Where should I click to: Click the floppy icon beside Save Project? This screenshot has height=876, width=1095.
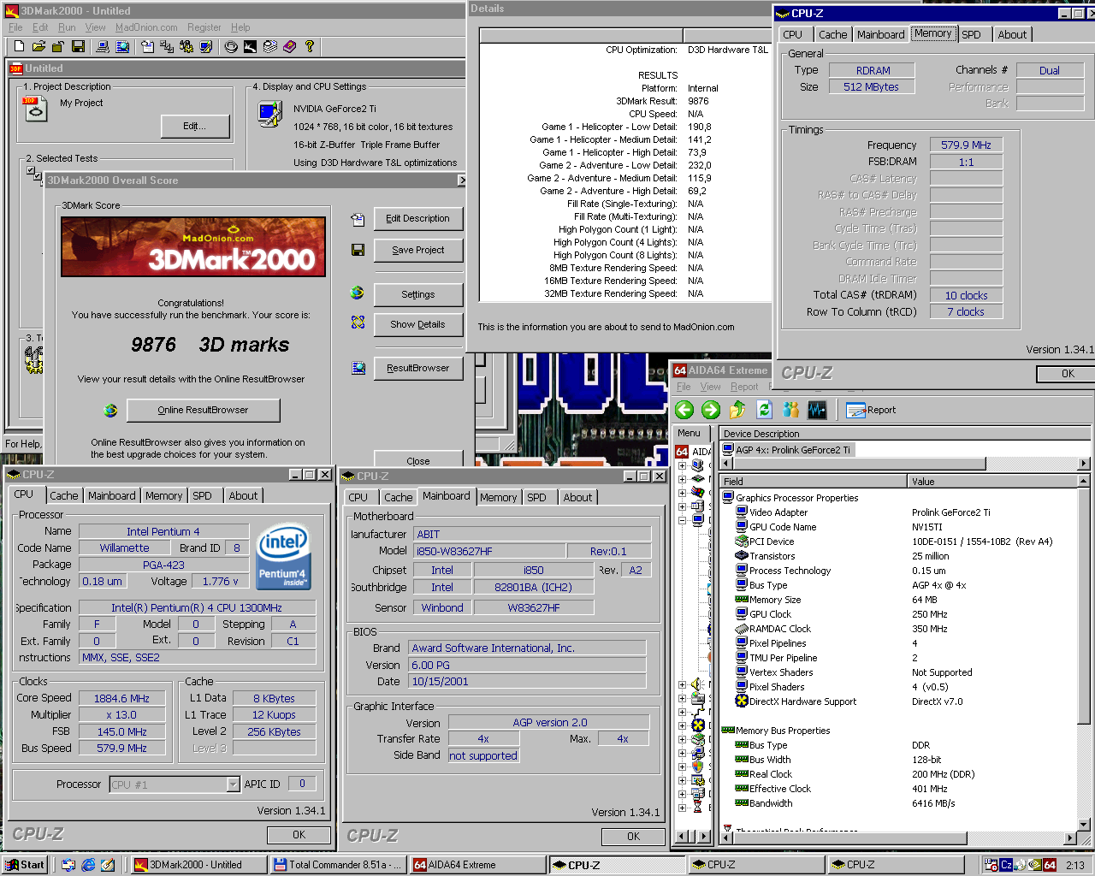tap(358, 250)
